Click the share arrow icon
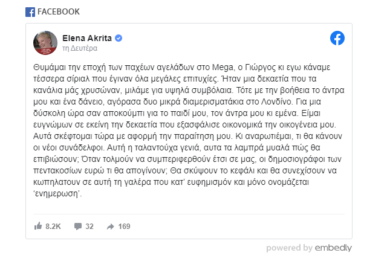Screen dimensions: 387x261 tap(110, 227)
